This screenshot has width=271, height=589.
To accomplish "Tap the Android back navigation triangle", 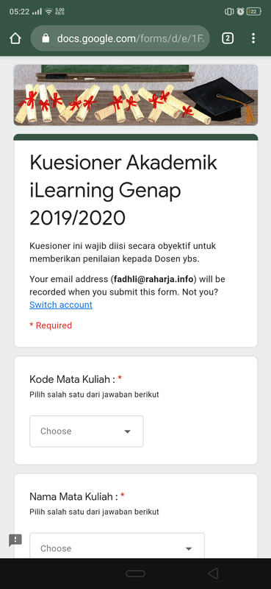I will point(213,574).
